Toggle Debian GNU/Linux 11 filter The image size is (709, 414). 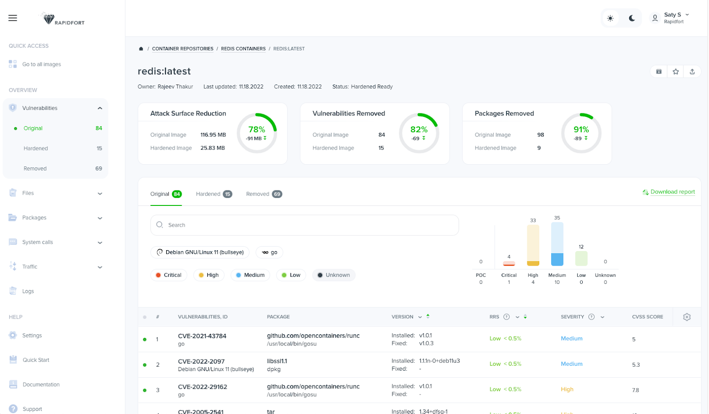[x=200, y=252]
